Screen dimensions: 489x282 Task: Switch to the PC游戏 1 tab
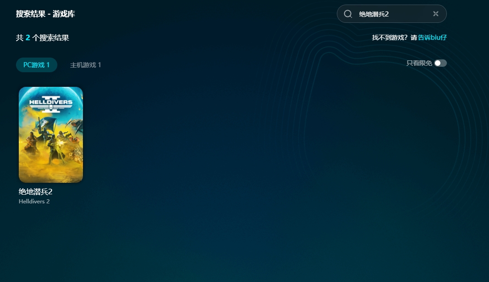[x=37, y=64]
